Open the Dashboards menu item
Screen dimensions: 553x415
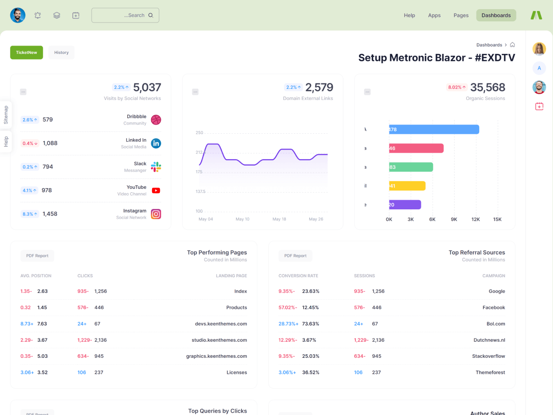pyautogui.click(x=496, y=15)
